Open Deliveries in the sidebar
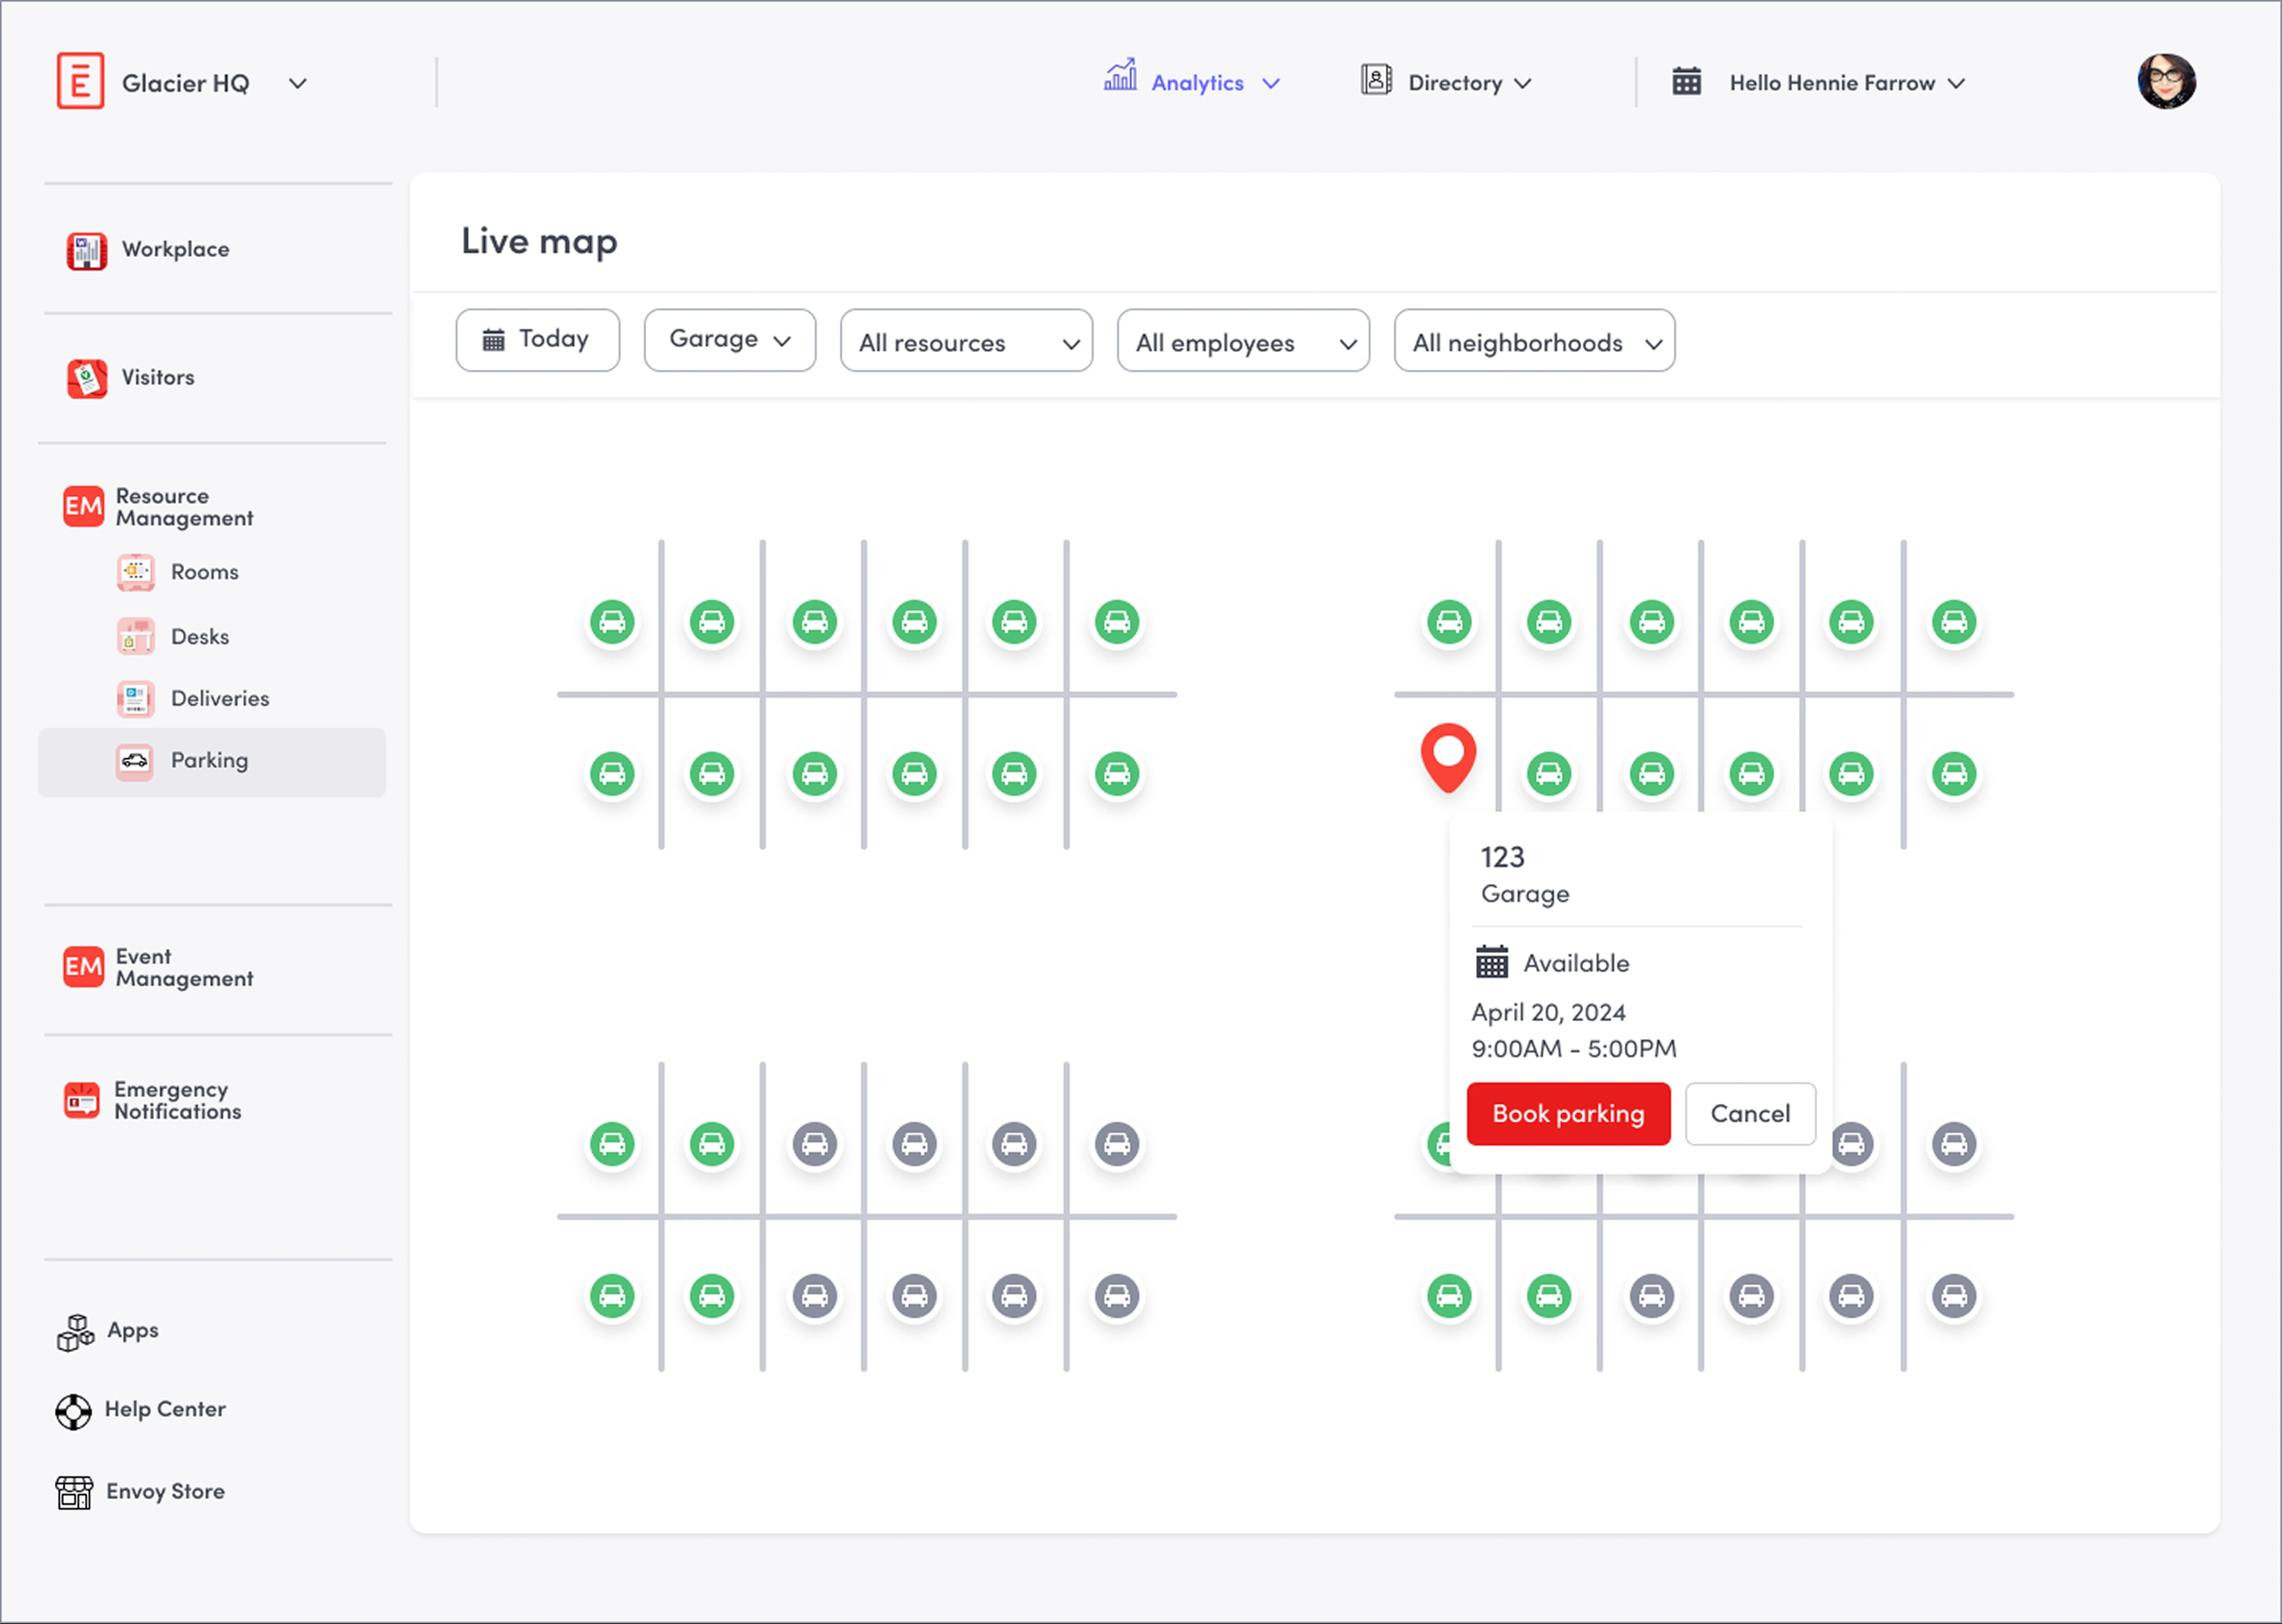Image resolution: width=2282 pixels, height=1624 pixels. (x=193, y=699)
